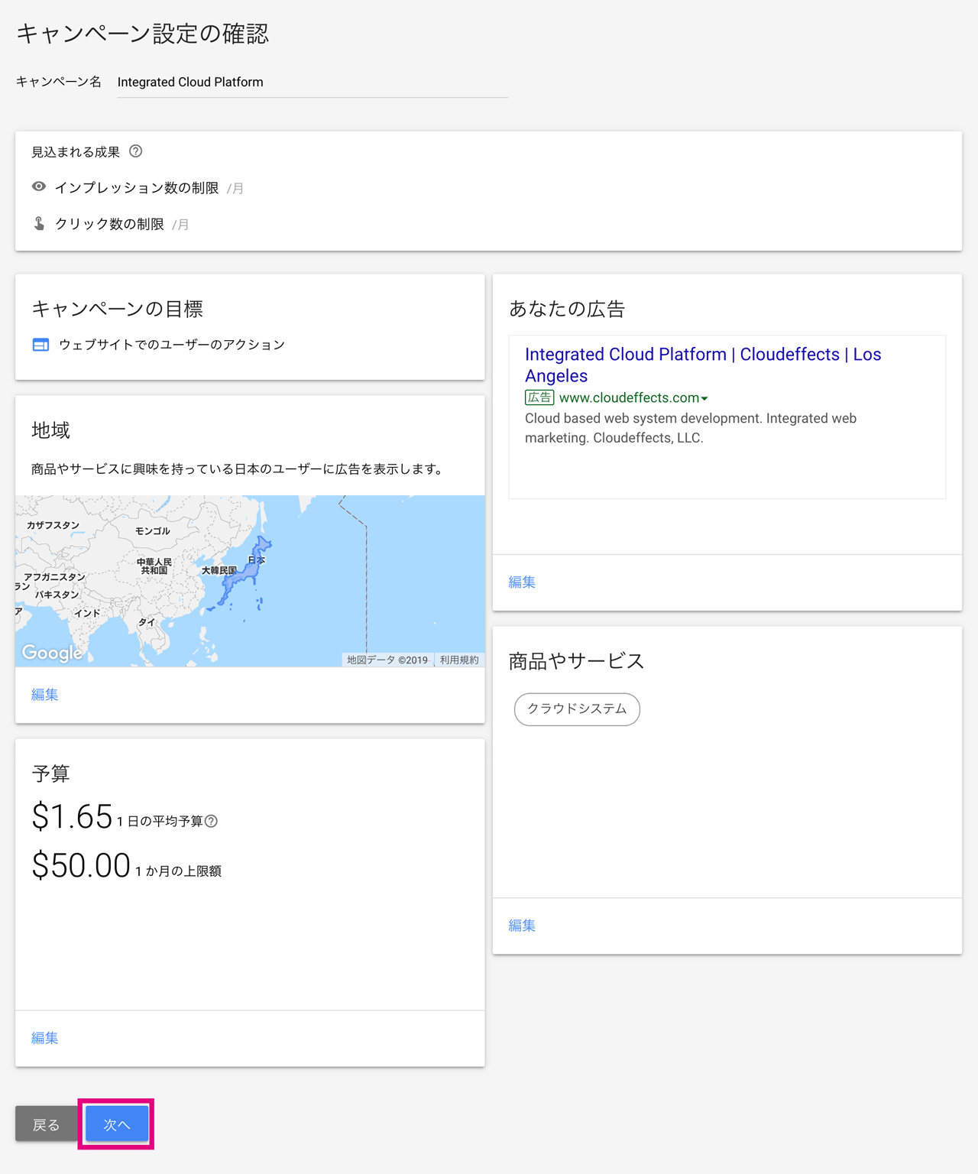
Task: Open 利用規約 link on the map
Action: (459, 660)
